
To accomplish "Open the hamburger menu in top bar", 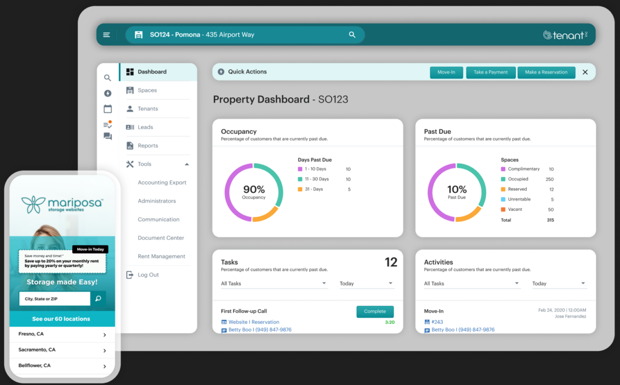I will (x=106, y=35).
